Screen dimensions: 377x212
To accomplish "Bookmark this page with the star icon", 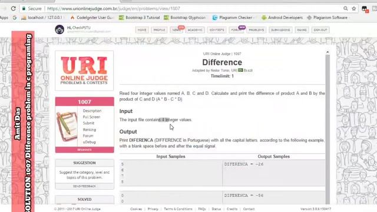I will point(353,9).
